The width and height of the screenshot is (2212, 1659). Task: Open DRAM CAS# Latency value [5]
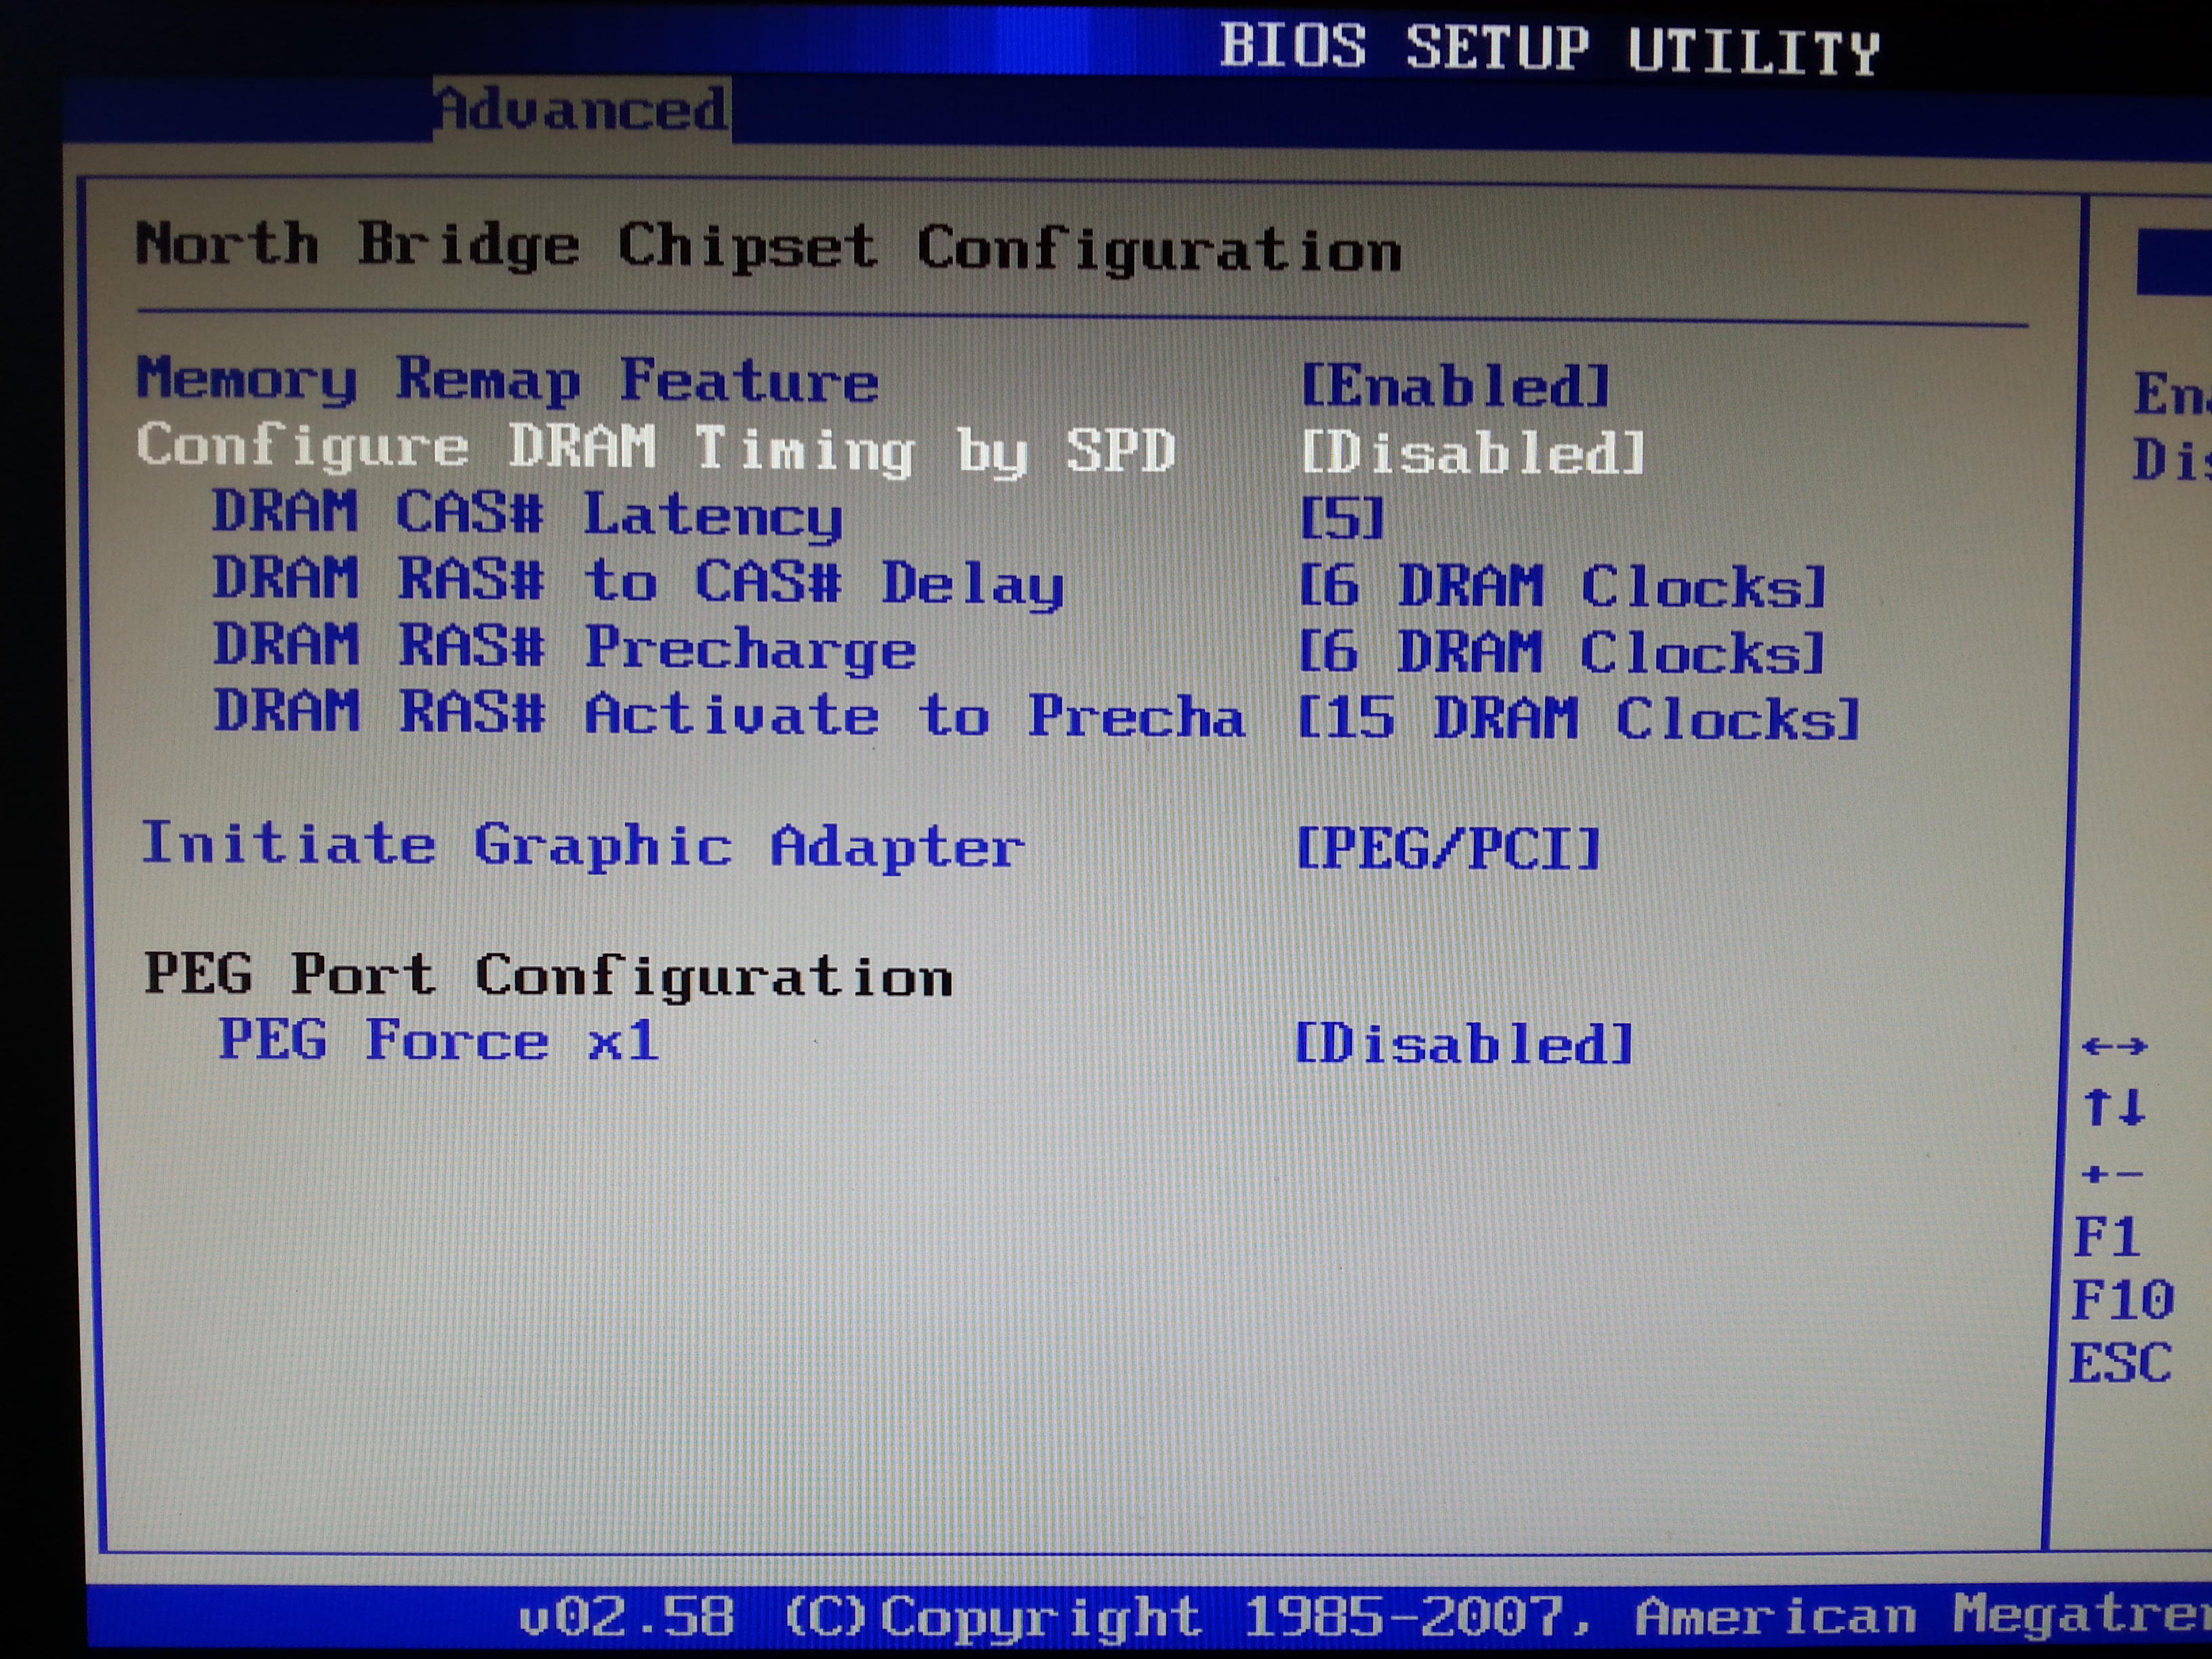click(x=1341, y=519)
